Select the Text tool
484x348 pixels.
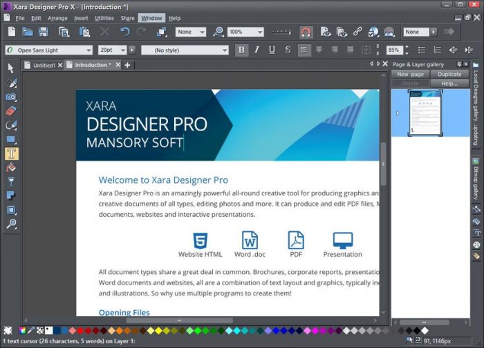tap(12, 153)
